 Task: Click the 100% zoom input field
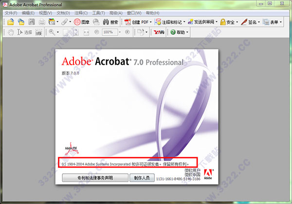click(x=109, y=32)
